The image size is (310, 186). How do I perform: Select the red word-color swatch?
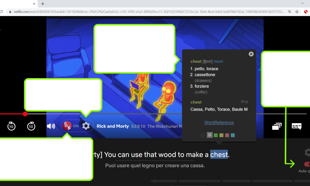tap(227, 135)
